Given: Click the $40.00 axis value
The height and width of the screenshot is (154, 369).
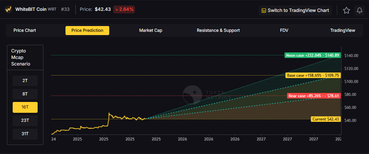Looking at the screenshot, I should [350, 120].
